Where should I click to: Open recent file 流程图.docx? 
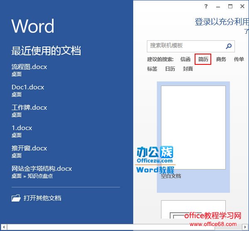click(x=29, y=66)
